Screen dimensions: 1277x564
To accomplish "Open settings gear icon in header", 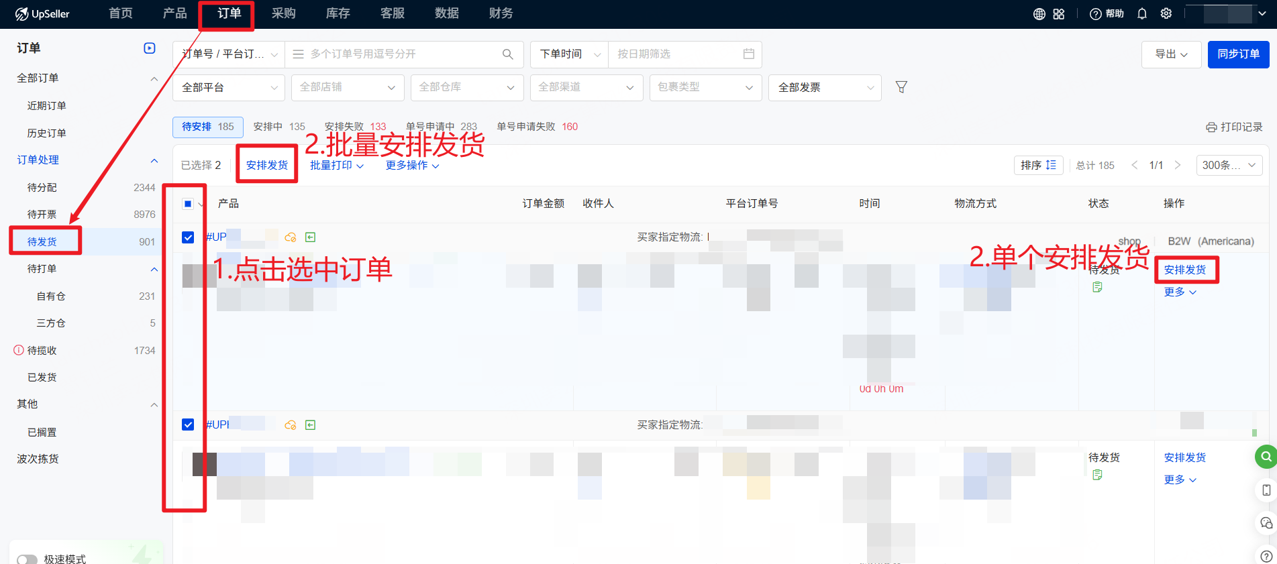I will 1166,14.
